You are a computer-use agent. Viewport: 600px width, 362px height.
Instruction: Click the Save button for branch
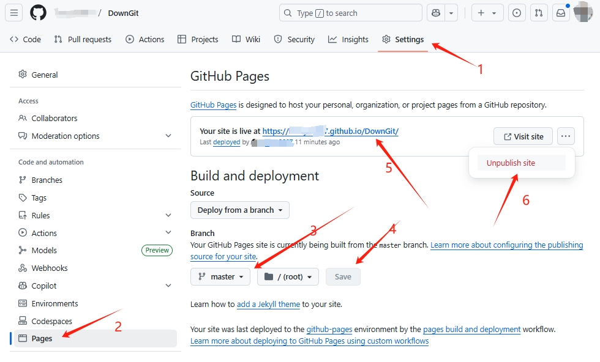pos(343,276)
